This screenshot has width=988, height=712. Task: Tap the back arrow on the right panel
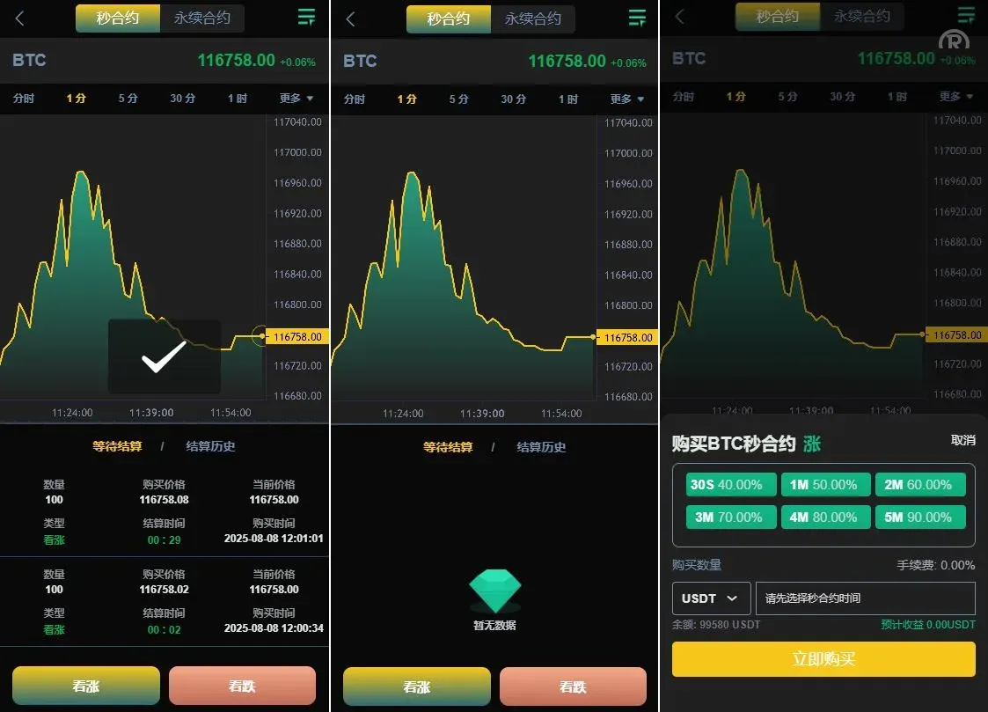pyautogui.click(x=681, y=16)
